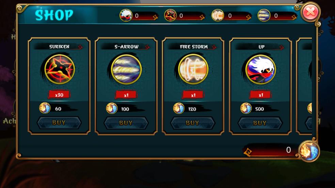The height and width of the screenshot is (188, 335).
Task: Click the shuriken counter icon in header
Action: pyautogui.click(x=170, y=15)
